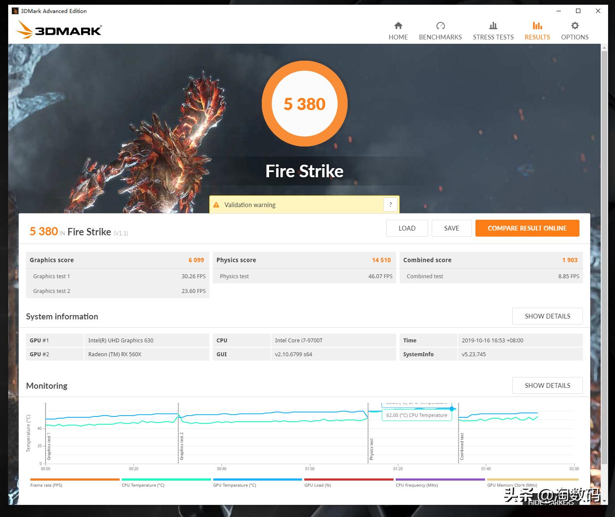Show details for Monitoring
The image size is (615, 517).
click(x=547, y=386)
